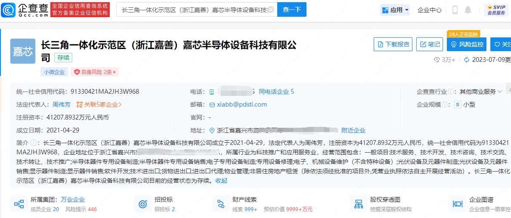Click 下载报告 button

[393, 44]
